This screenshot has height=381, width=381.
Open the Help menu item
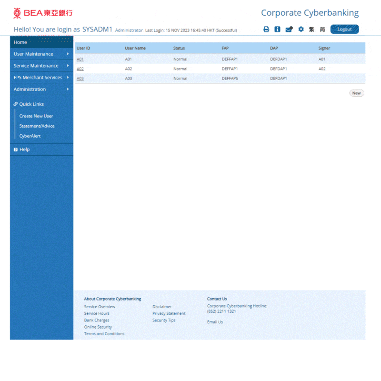41,150
